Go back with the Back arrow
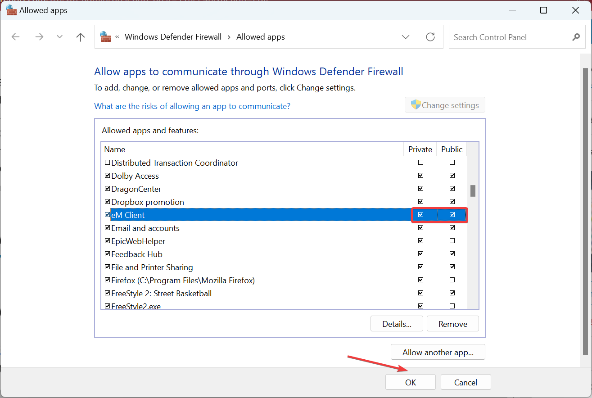 click(16, 37)
